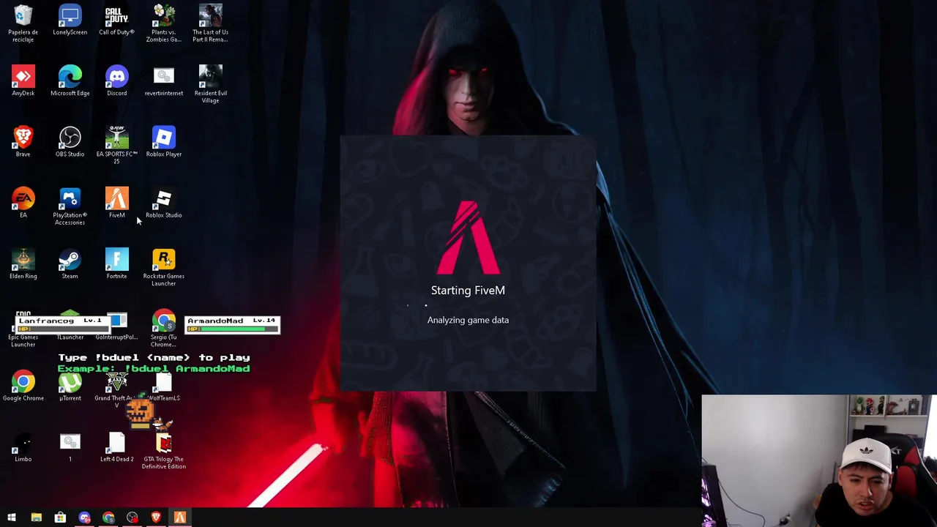Open File Explorer from the taskbar
The width and height of the screenshot is (937, 527).
pyautogui.click(x=36, y=517)
